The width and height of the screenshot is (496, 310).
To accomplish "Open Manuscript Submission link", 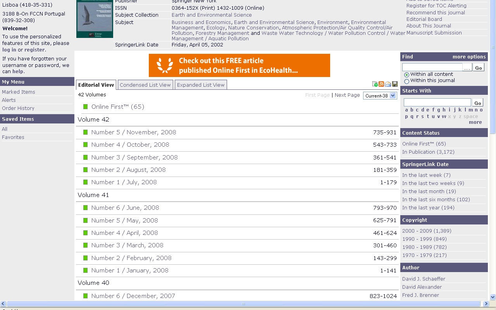I will tap(434, 33).
